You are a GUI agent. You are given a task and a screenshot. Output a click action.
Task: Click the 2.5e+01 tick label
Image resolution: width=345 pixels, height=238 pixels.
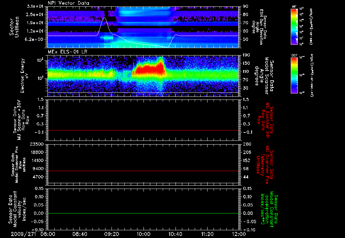tap(35, 14)
